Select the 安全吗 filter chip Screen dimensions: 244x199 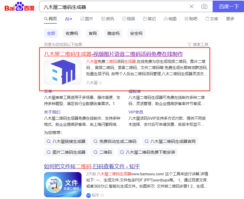coord(136,33)
